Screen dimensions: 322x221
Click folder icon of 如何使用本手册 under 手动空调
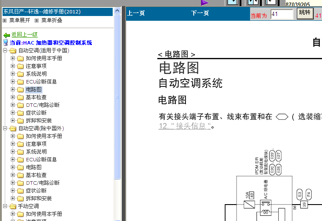(20, 214)
